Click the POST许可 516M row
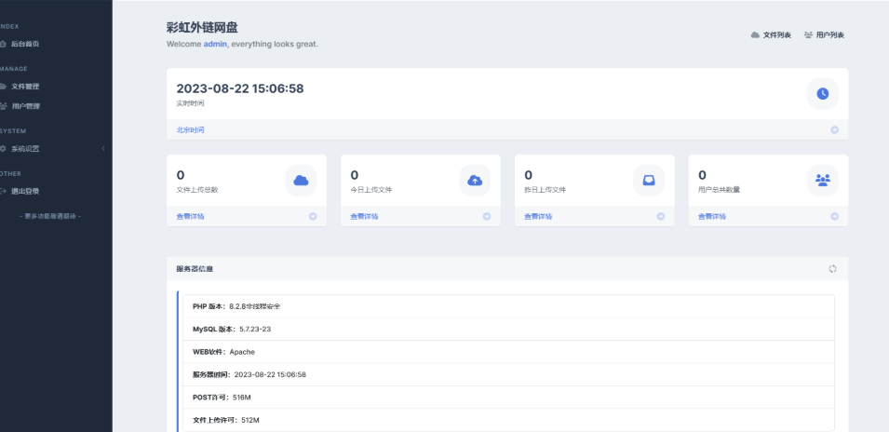889x432 pixels. pos(508,398)
